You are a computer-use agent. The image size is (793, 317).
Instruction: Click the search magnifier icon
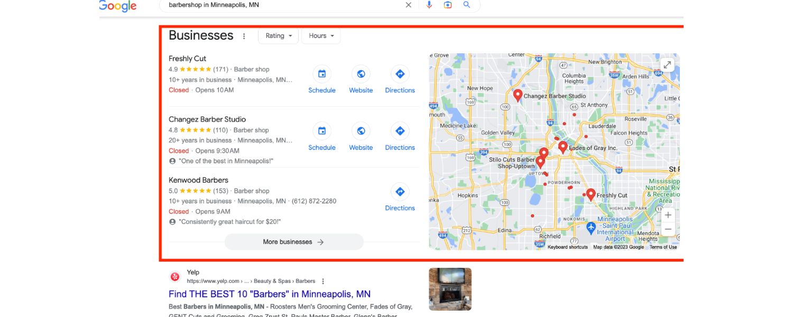click(466, 4)
